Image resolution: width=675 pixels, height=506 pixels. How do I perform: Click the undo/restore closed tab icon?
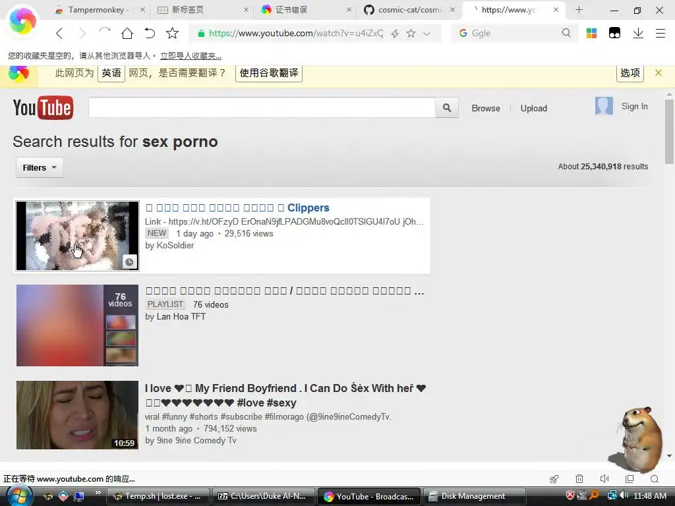[150, 33]
